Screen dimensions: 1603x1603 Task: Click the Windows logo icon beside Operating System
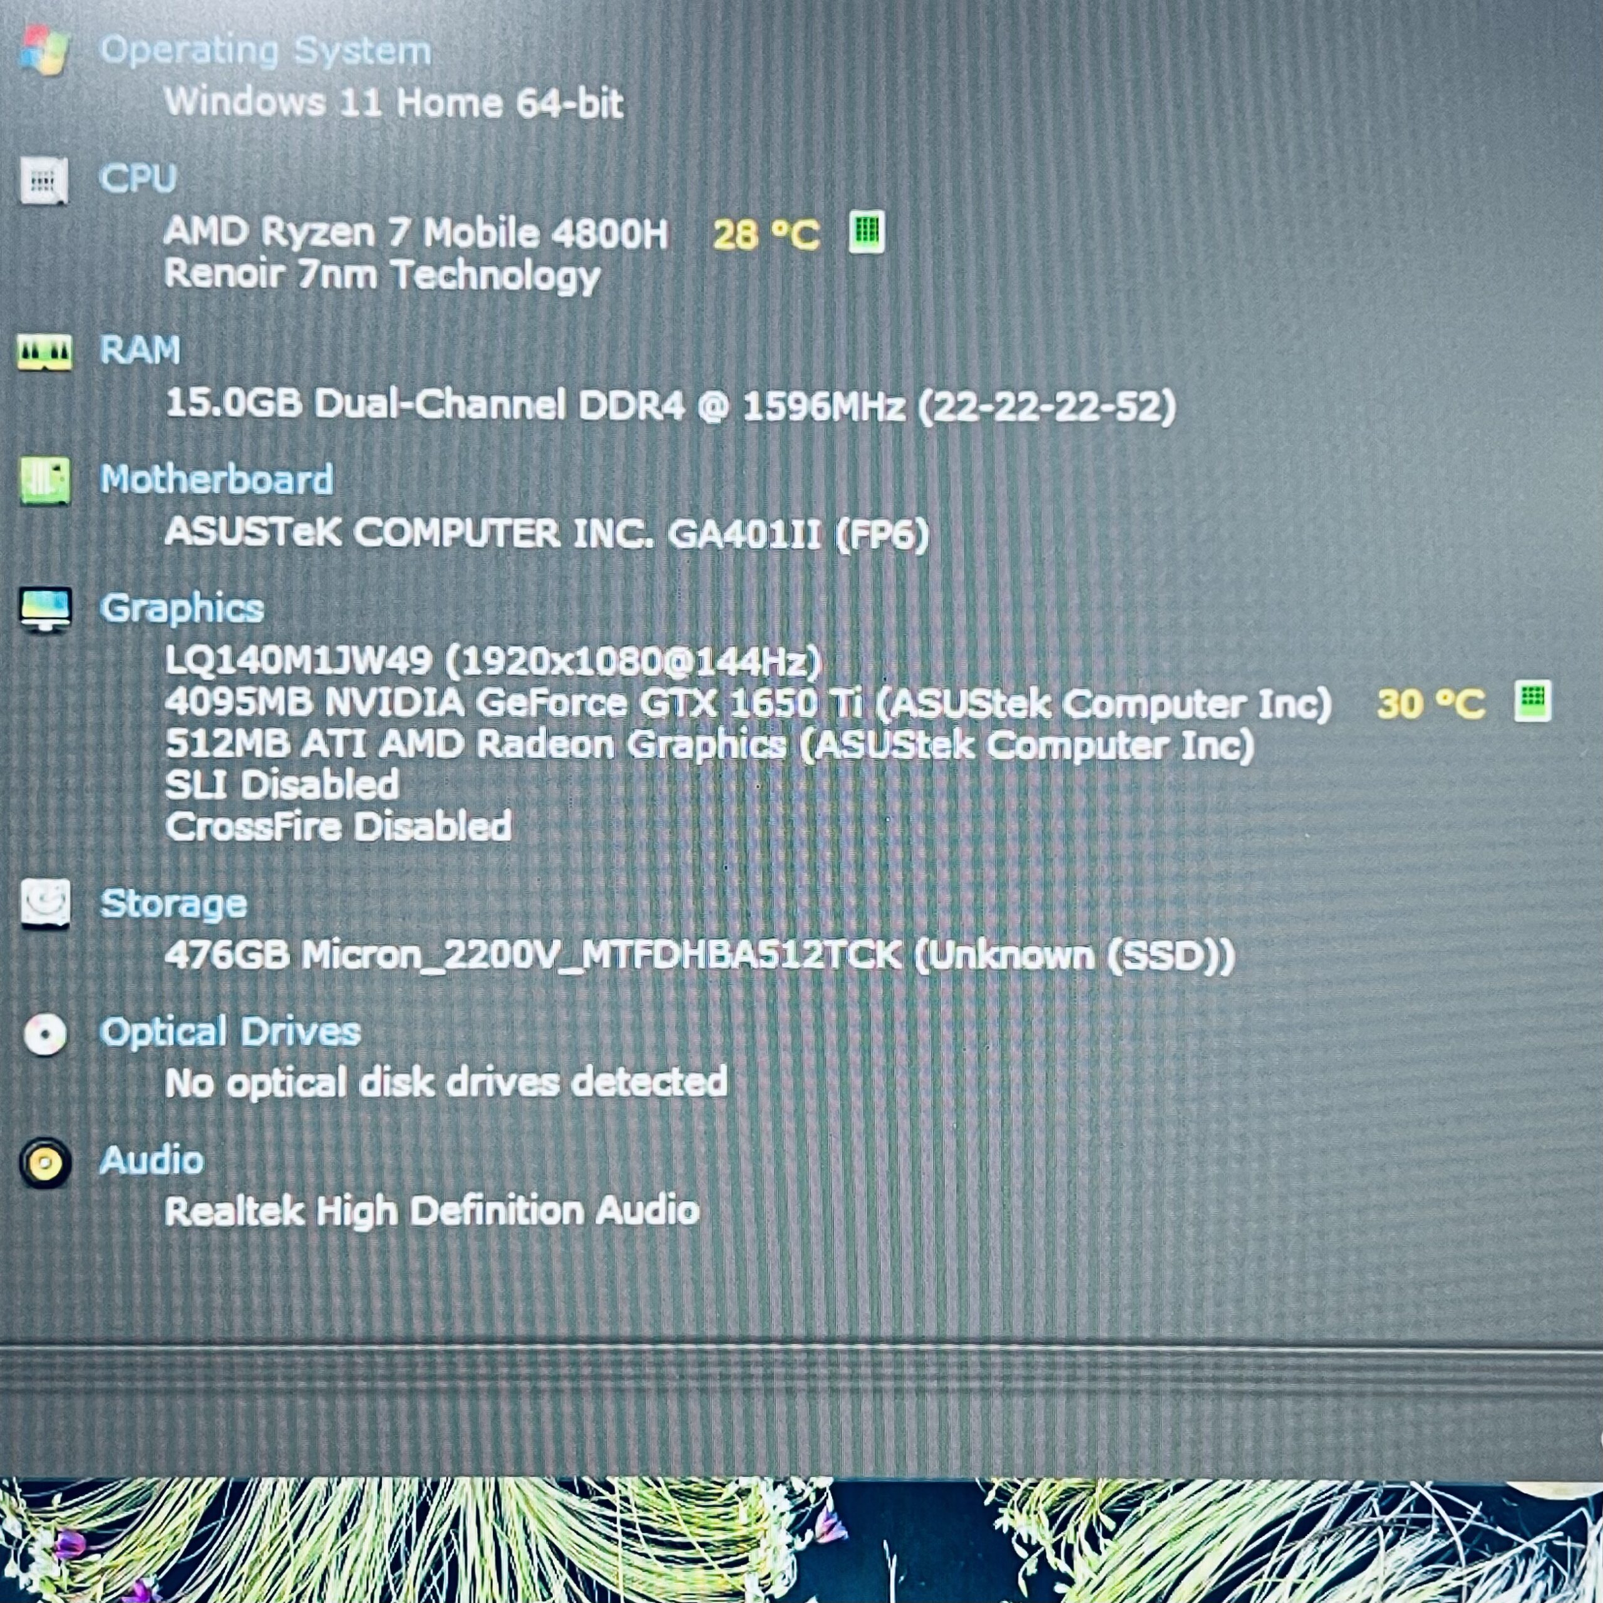[45, 50]
